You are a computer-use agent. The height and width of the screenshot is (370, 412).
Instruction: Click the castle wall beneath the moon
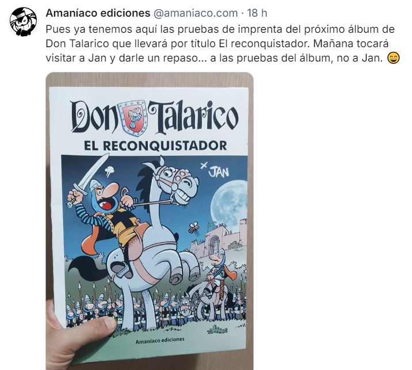(218, 240)
